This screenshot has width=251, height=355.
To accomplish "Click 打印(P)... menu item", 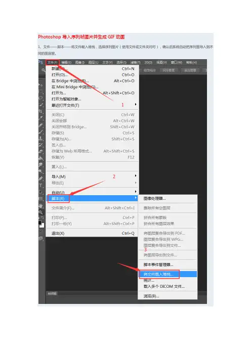I will tap(93, 217).
